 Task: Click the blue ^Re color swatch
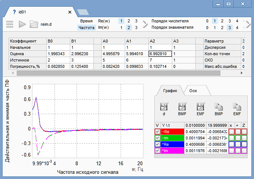[x=173, y=144]
